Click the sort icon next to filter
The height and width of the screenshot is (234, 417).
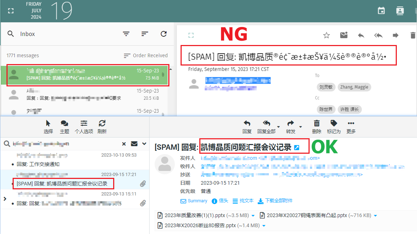pyautogui.click(x=145, y=34)
